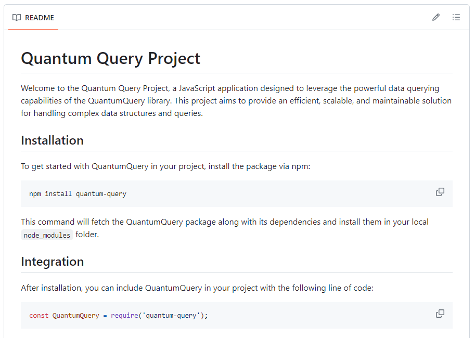
Task: Click inside the npm install quantum-query code block
Action: [208, 194]
